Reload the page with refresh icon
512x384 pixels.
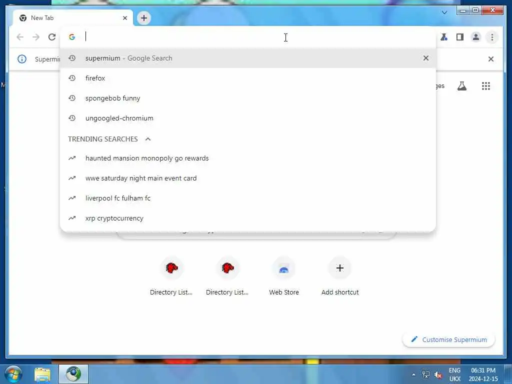52,37
